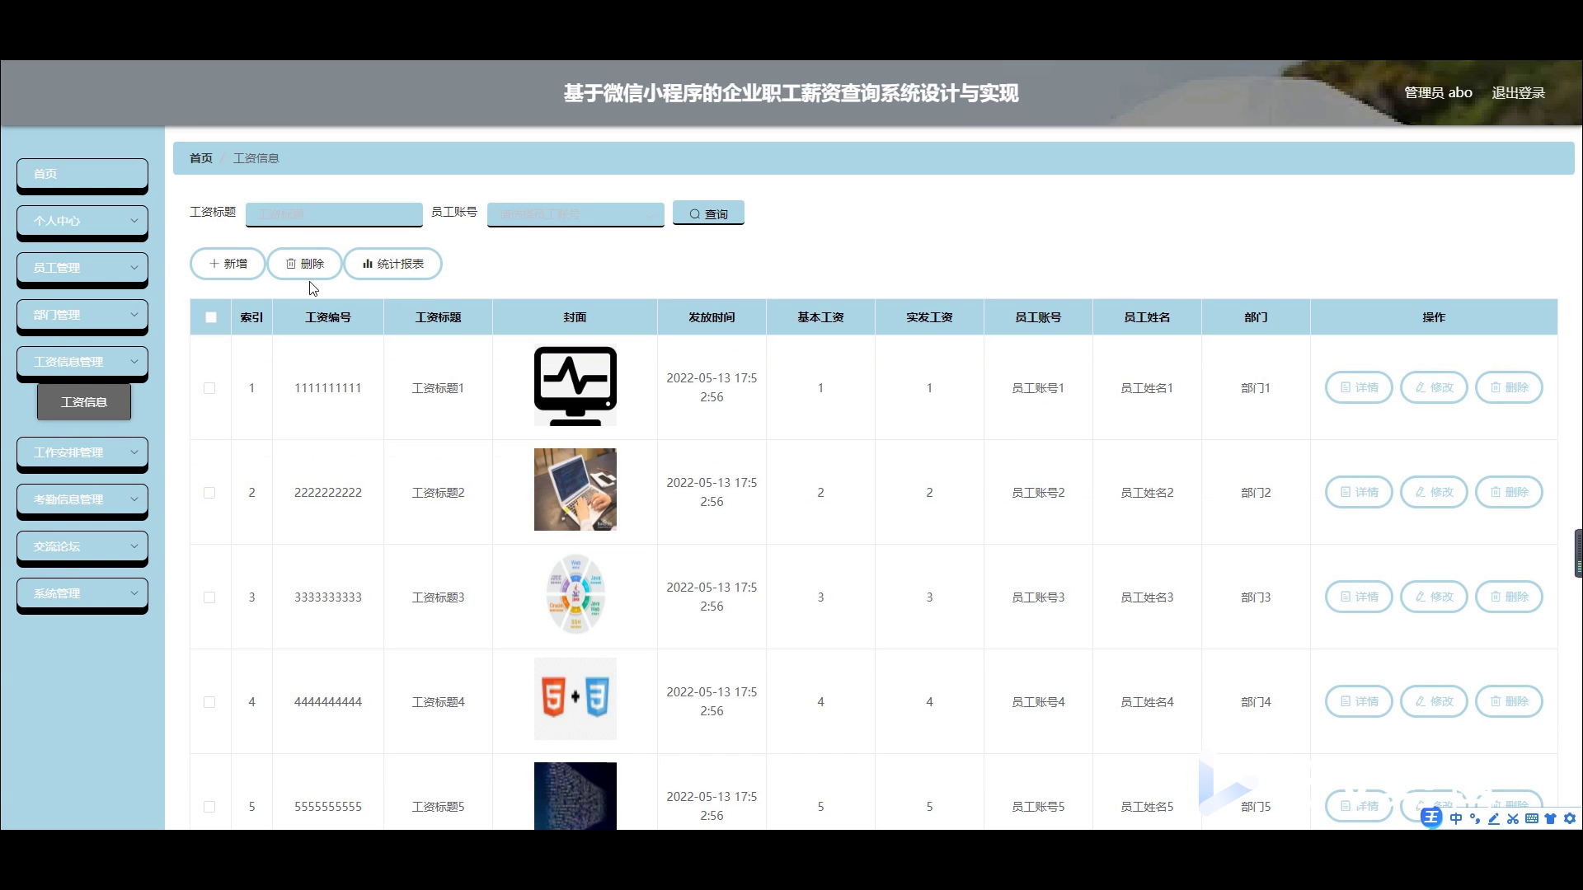Click the 修改 pencil icon for 工资标题4
The image size is (1583, 890).
click(1421, 701)
